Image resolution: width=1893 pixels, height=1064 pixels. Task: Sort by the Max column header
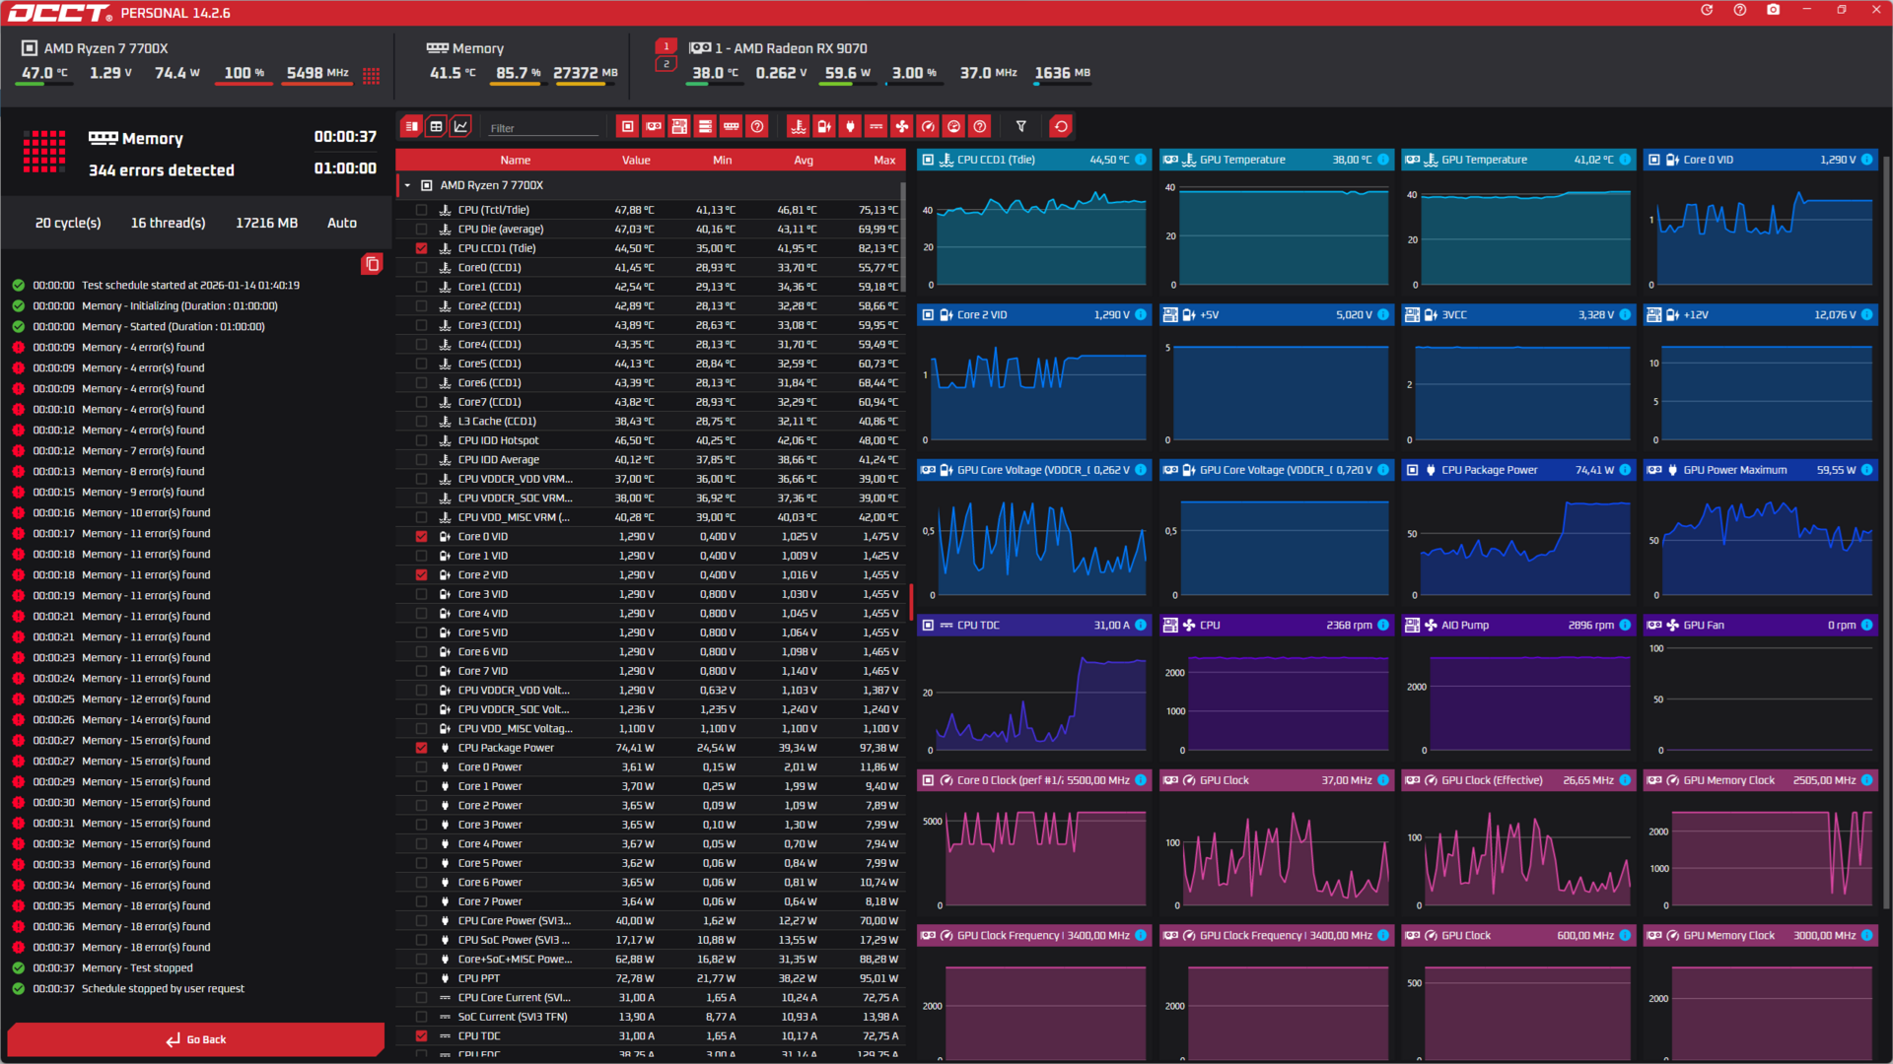pos(884,161)
